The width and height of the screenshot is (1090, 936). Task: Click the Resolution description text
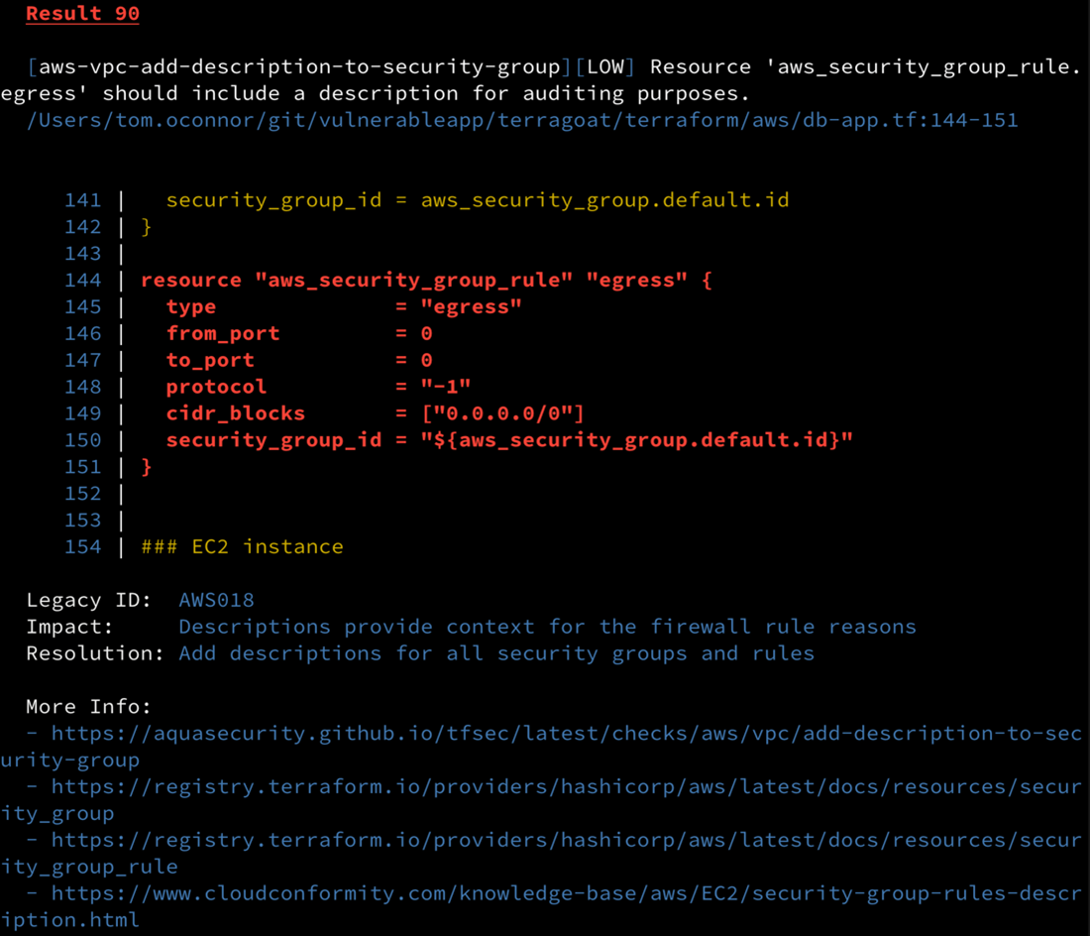(496, 653)
